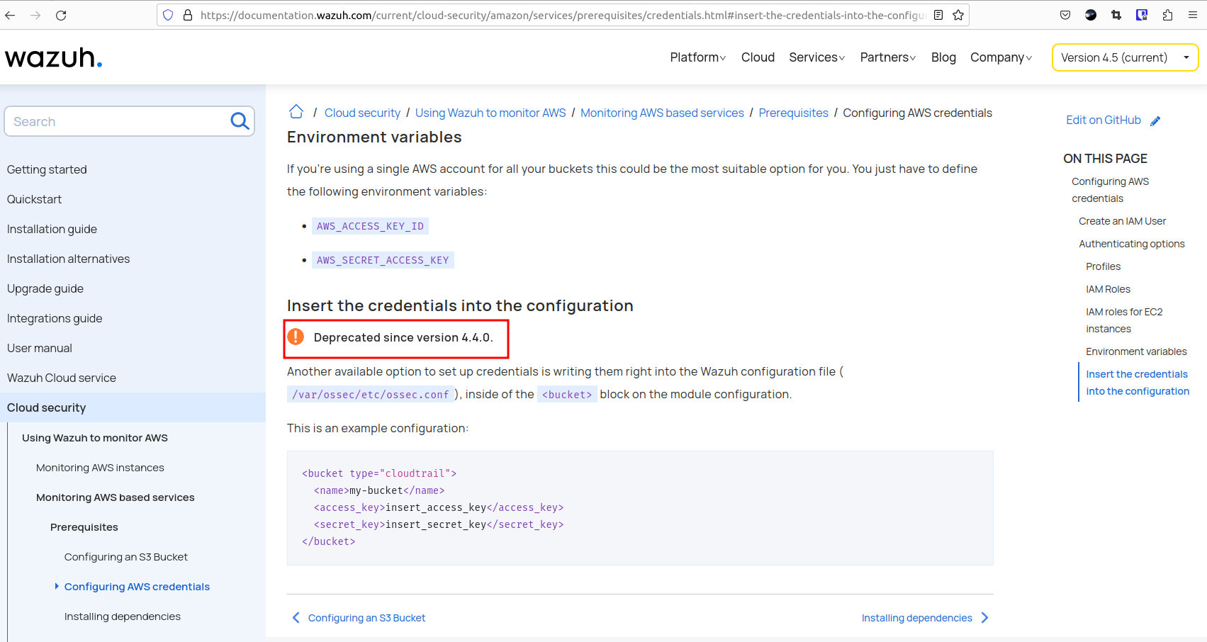Screen dimensions: 1207x642
Task: Click the search magnifier icon
Action: 240,121
